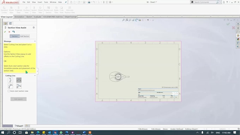This screenshot has height=135, width=240.
Task: Click the Rotate view icon in view toolbar
Action: tap(136, 20)
